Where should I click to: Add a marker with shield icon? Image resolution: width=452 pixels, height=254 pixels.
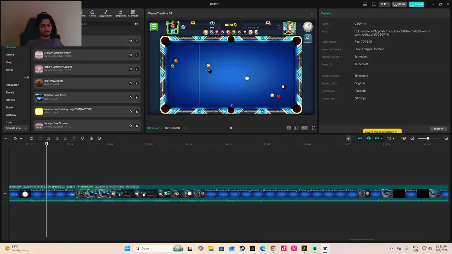point(83,138)
